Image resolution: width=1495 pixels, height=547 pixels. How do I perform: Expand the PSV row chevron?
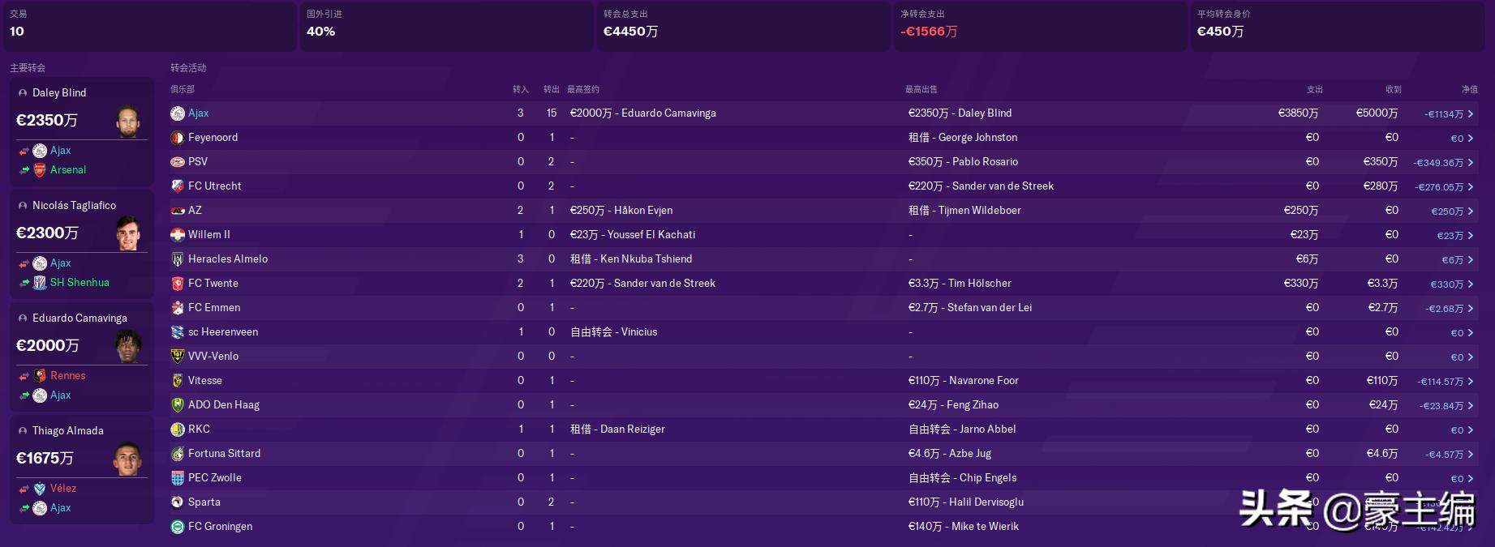1471,163
